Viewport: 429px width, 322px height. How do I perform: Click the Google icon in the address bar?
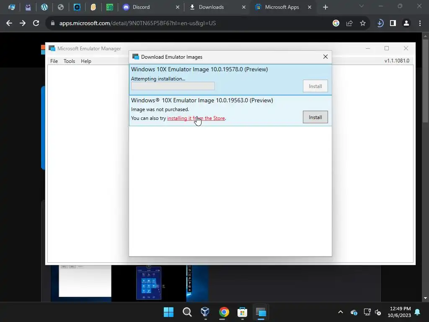336,23
